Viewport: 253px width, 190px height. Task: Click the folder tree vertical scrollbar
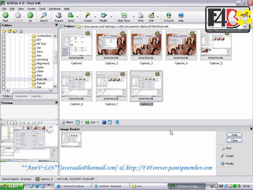pyautogui.click(x=55, y=61)
